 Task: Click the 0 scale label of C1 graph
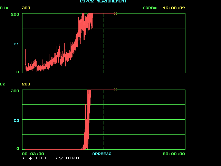18,72
